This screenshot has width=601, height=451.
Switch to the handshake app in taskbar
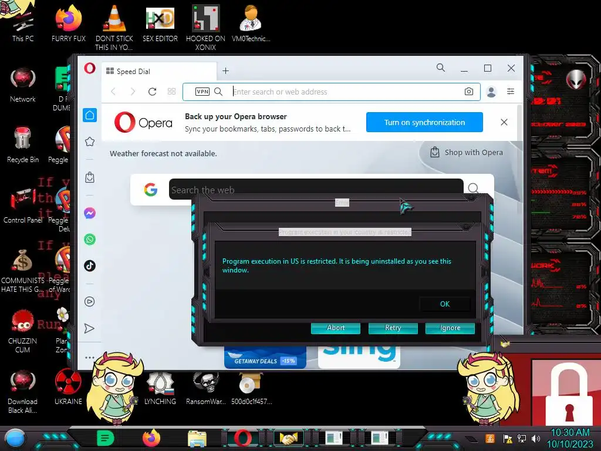(x=288, y=438)
